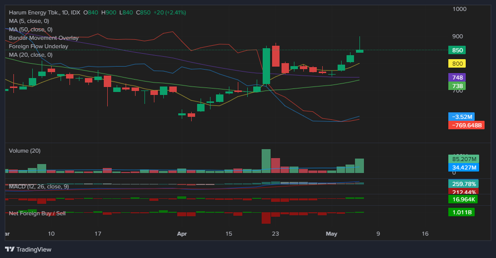Select the Foreign Flow Underlay legend

click(x=38, y=46)
